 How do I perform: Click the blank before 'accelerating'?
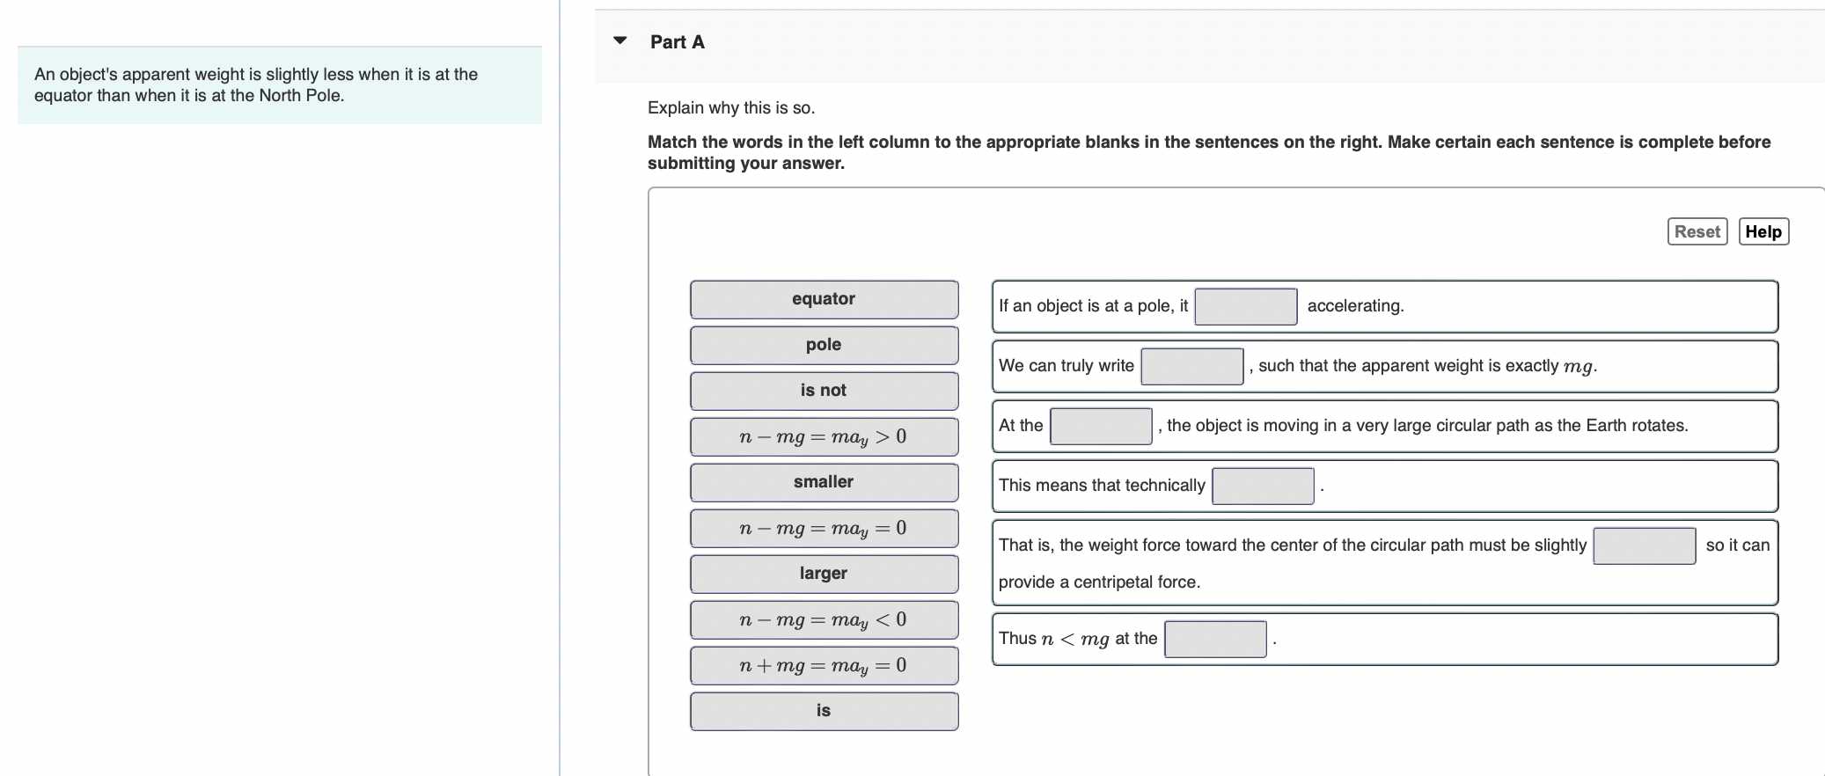click(x=1245, y=306)
